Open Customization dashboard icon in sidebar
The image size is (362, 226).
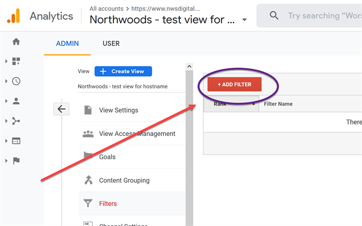[x=16, y=61]
